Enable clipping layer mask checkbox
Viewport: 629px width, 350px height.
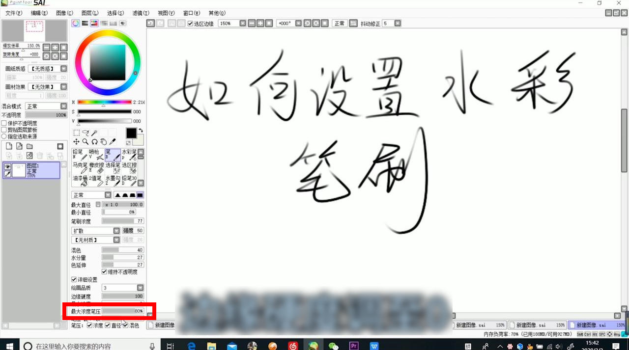click(4, 129)
